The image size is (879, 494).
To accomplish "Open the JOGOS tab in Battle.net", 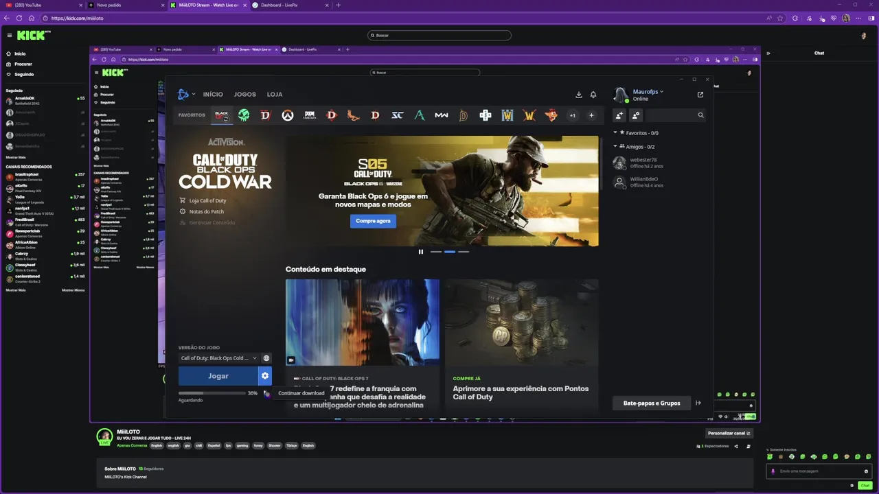I will [245, 95].
